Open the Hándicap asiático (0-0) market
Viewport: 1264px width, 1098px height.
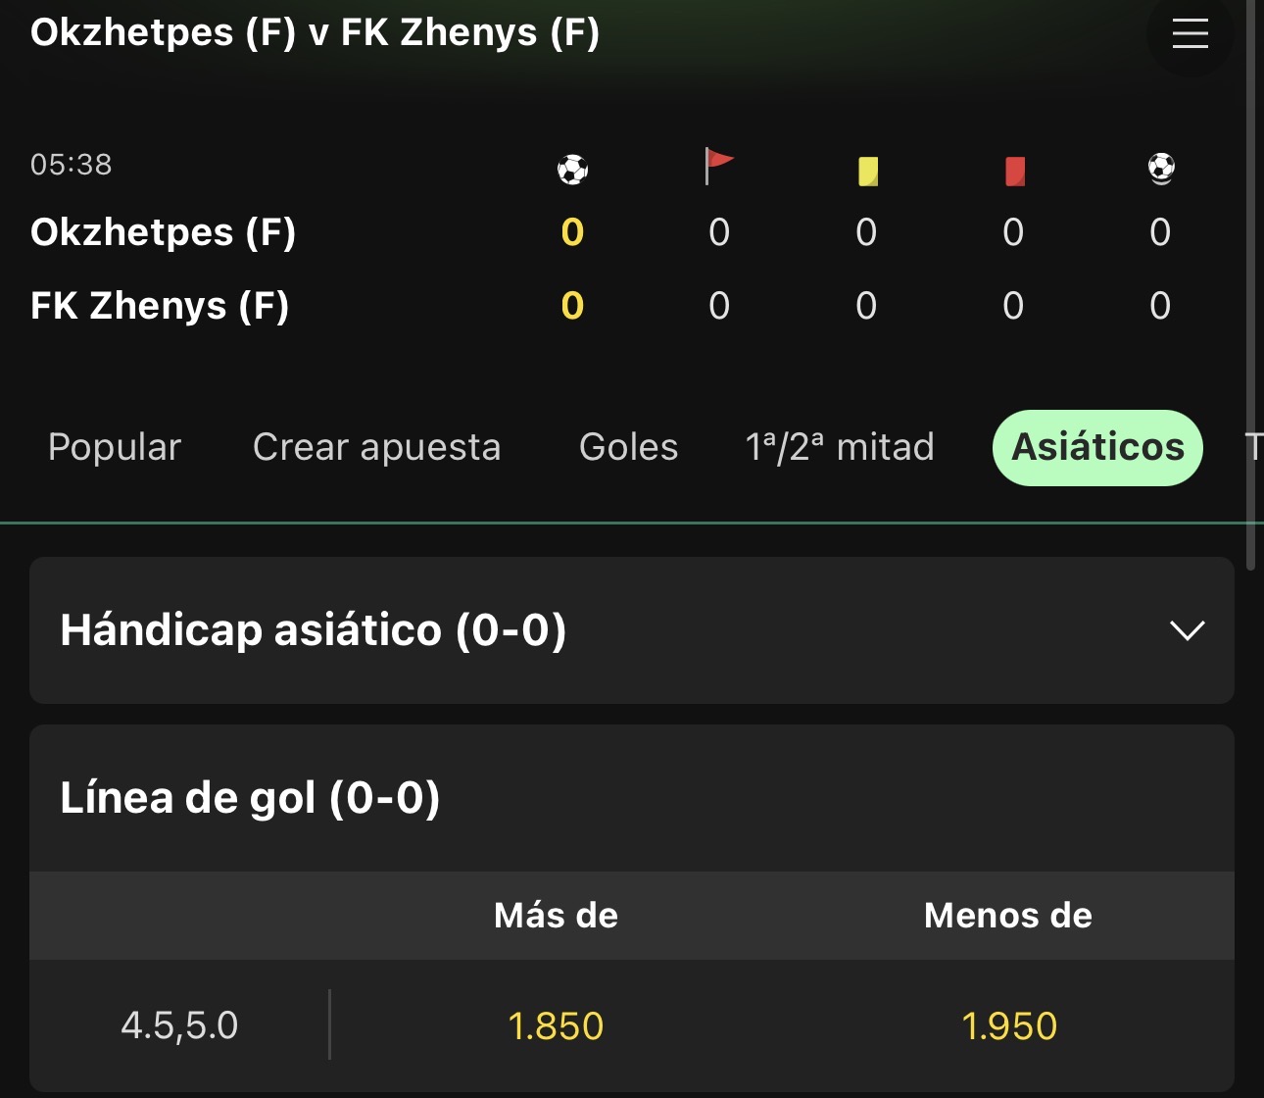(x=631, y=630)
